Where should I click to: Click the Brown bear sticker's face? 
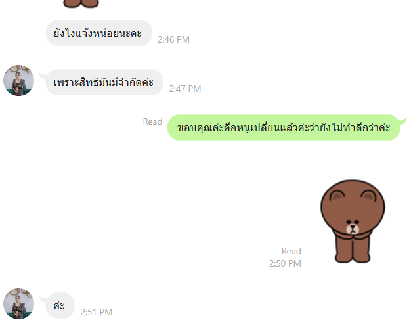(x=353, y=227)
